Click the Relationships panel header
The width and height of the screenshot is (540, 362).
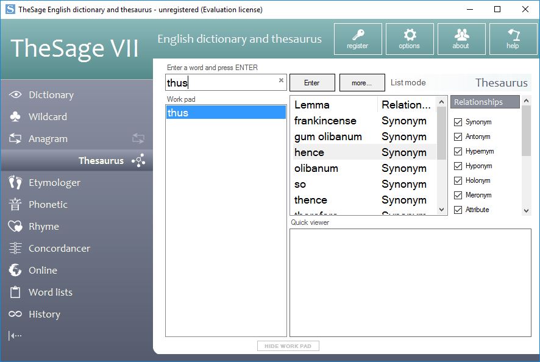coord(485,102)
